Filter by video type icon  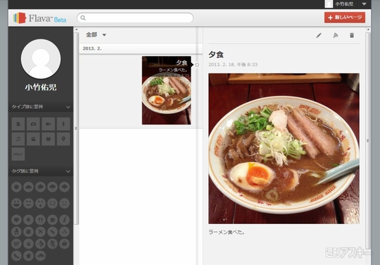tap(48, 124)
